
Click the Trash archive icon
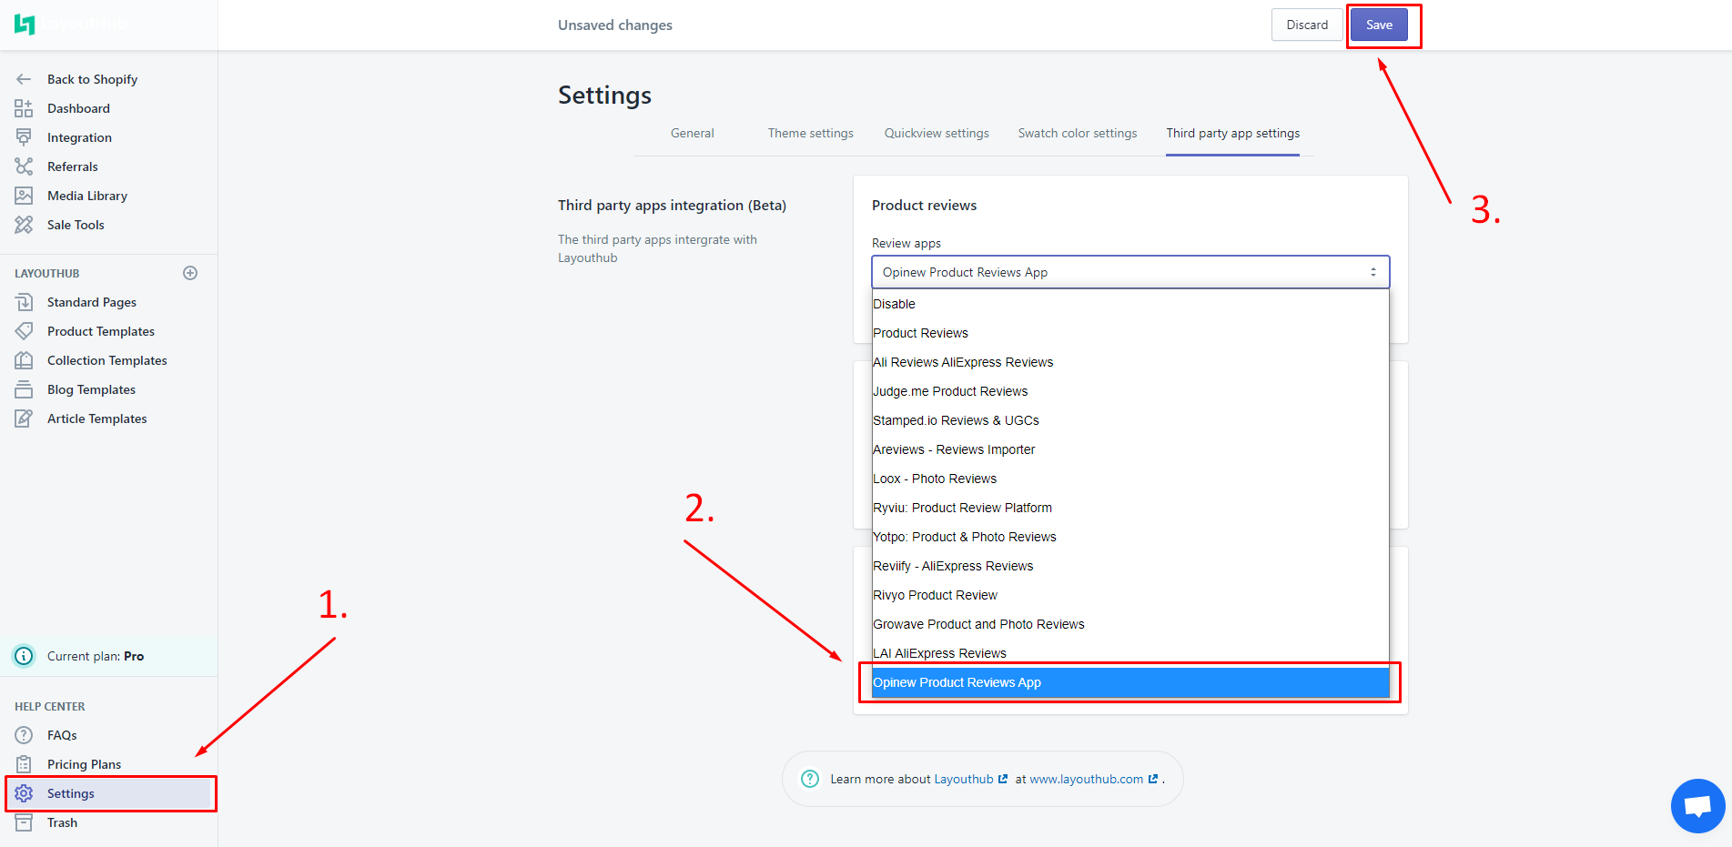24,822
